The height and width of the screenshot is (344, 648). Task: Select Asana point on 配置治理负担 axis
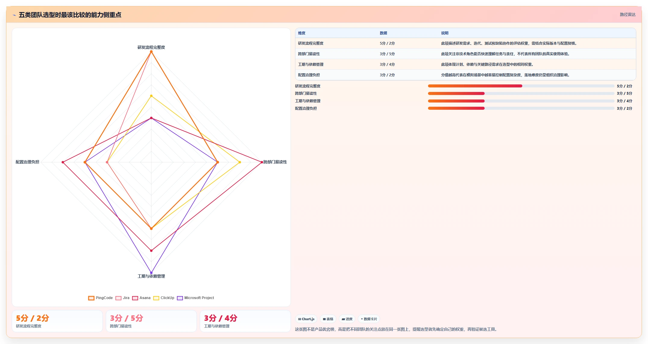coord(63,162)
